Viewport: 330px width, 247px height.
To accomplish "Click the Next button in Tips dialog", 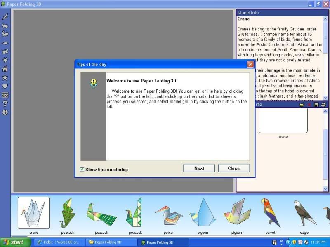I will pos(199,168).
